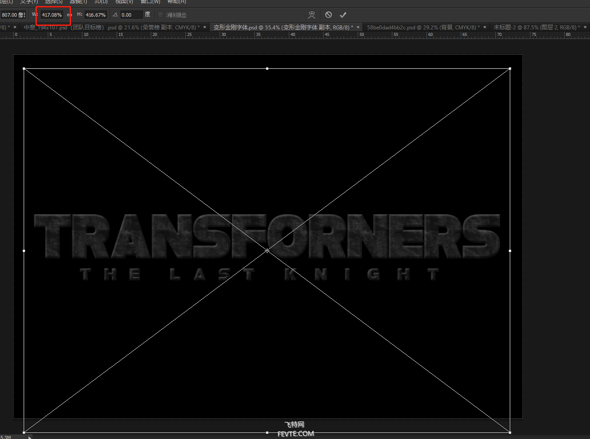
Task: Open the 文字(Y) menu
Action: click(x=29, y=2)
